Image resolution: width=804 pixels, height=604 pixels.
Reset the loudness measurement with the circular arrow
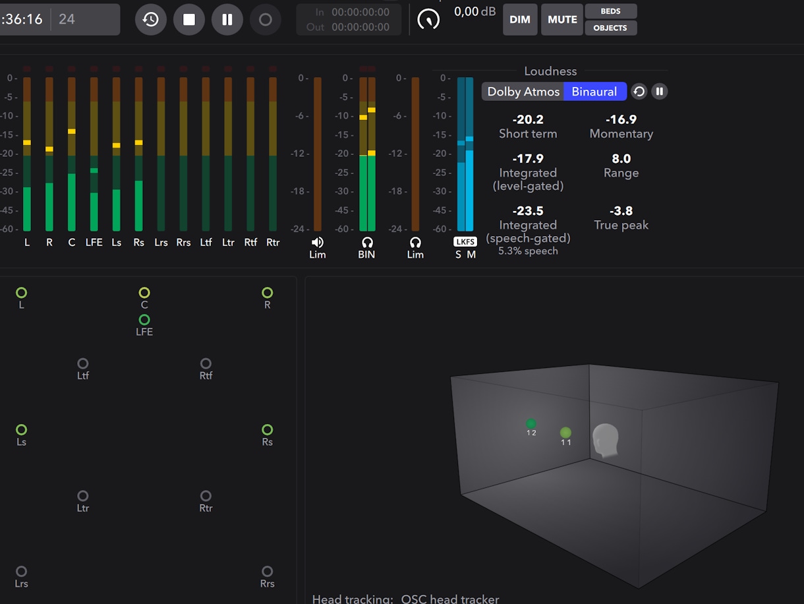click(x=638, y=91)
